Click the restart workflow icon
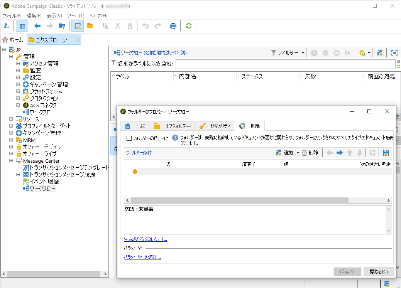 348,53
